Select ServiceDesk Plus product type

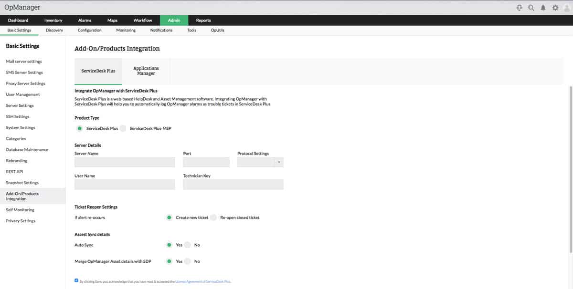(80, 128)
